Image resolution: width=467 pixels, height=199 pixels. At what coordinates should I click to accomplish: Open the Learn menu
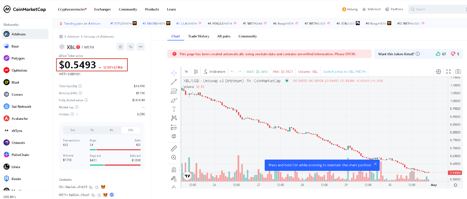pyautogui.click(x=171, y=9)
